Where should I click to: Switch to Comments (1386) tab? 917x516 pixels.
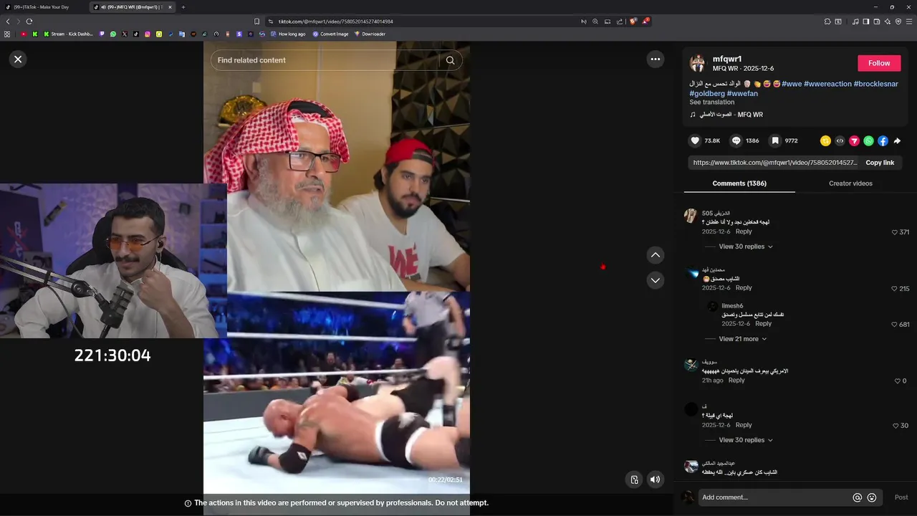point(739,183)
